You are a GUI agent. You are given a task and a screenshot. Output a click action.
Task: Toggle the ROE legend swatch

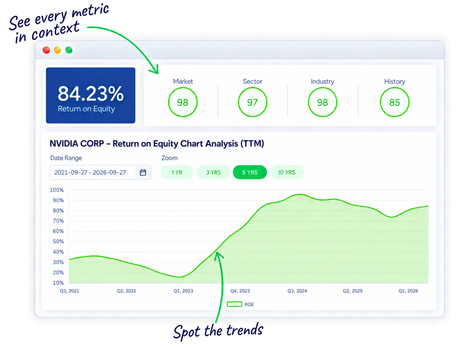(x=234, y=304)
